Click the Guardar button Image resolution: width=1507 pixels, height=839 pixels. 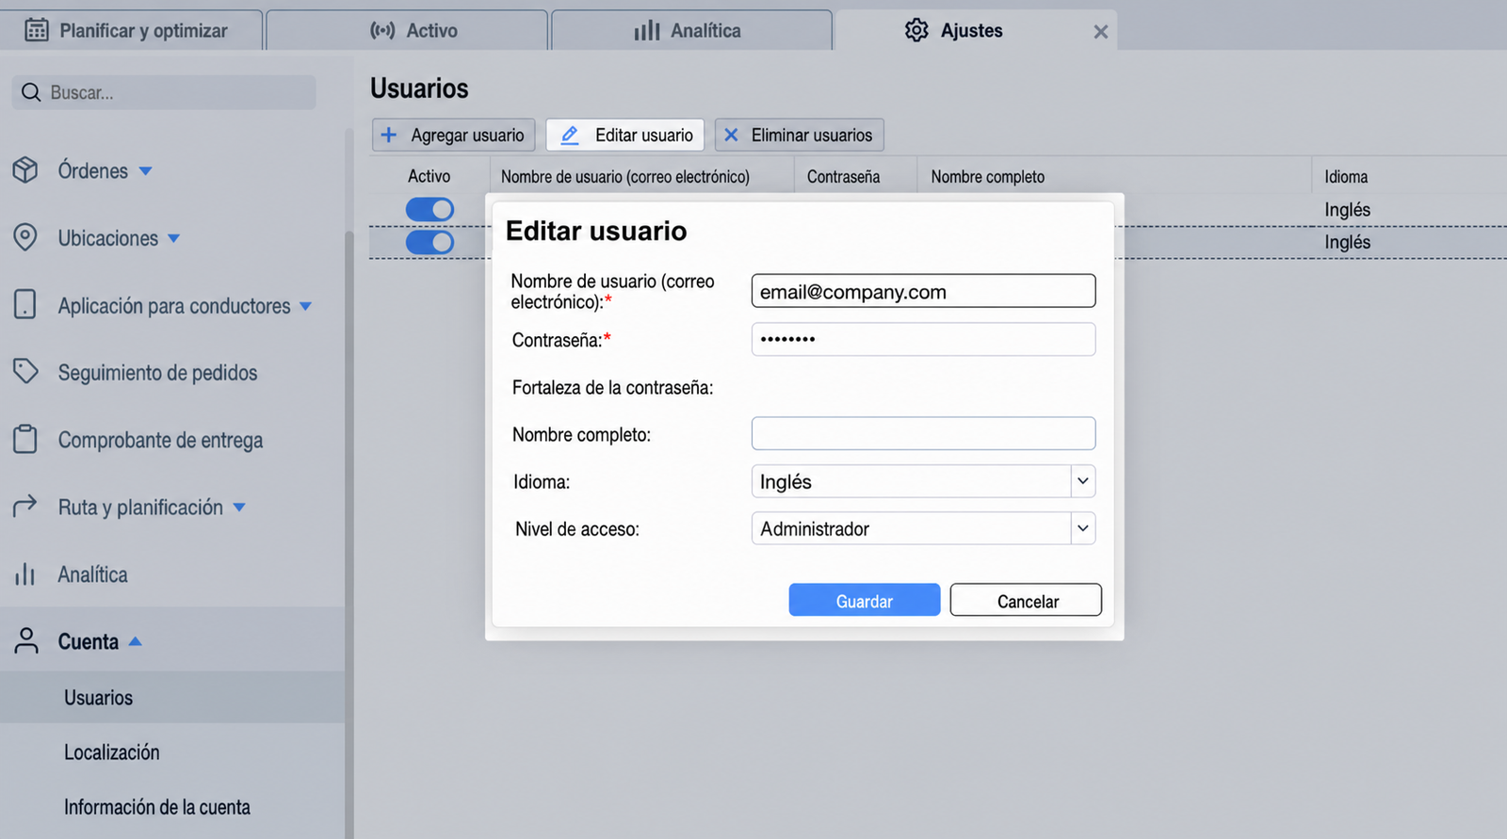pyautogui.click(x=865, y=600)
